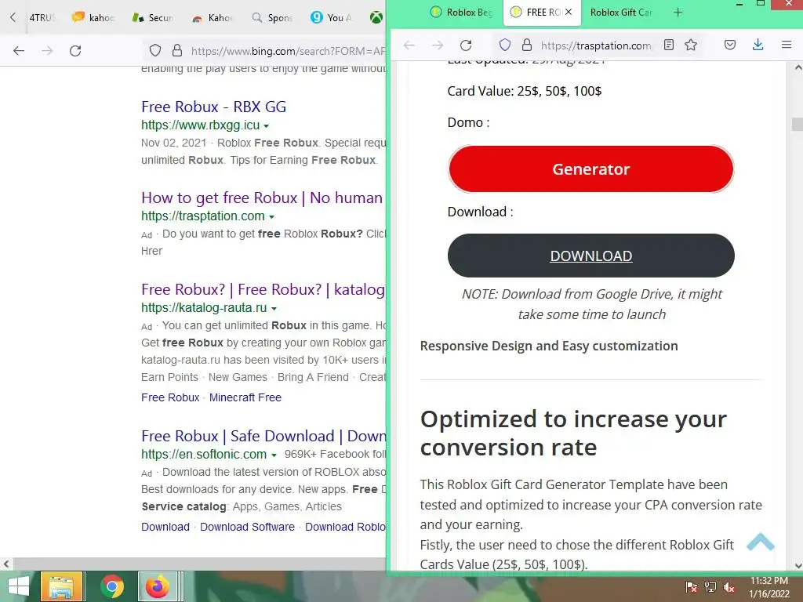Image resolution: width=803 pixels, height=602 pixels.
Task: Open How to get free Robux result
Action: coord(262,198)
